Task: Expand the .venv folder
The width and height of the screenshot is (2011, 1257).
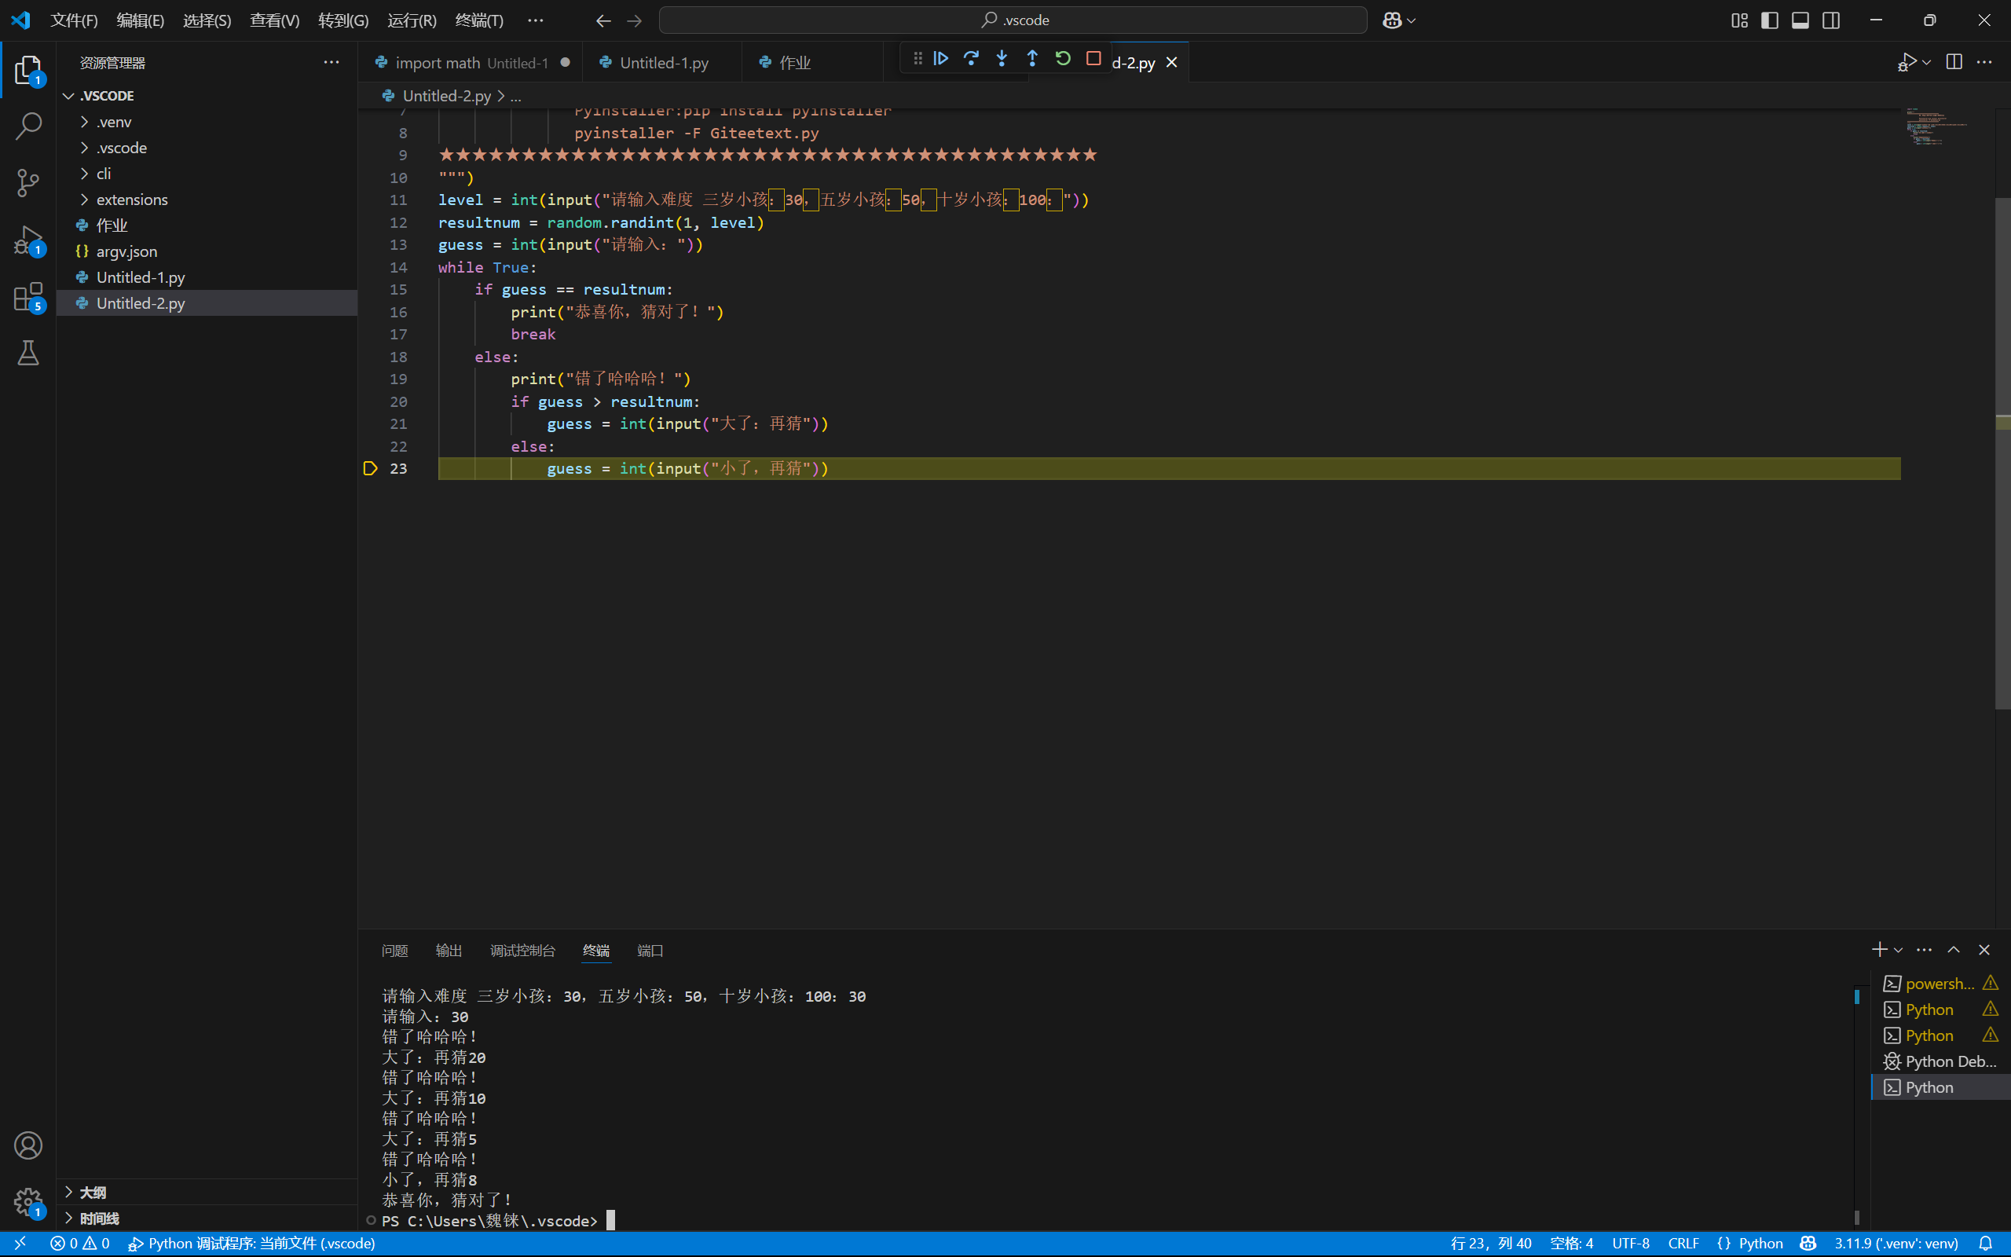Action: 114,123
